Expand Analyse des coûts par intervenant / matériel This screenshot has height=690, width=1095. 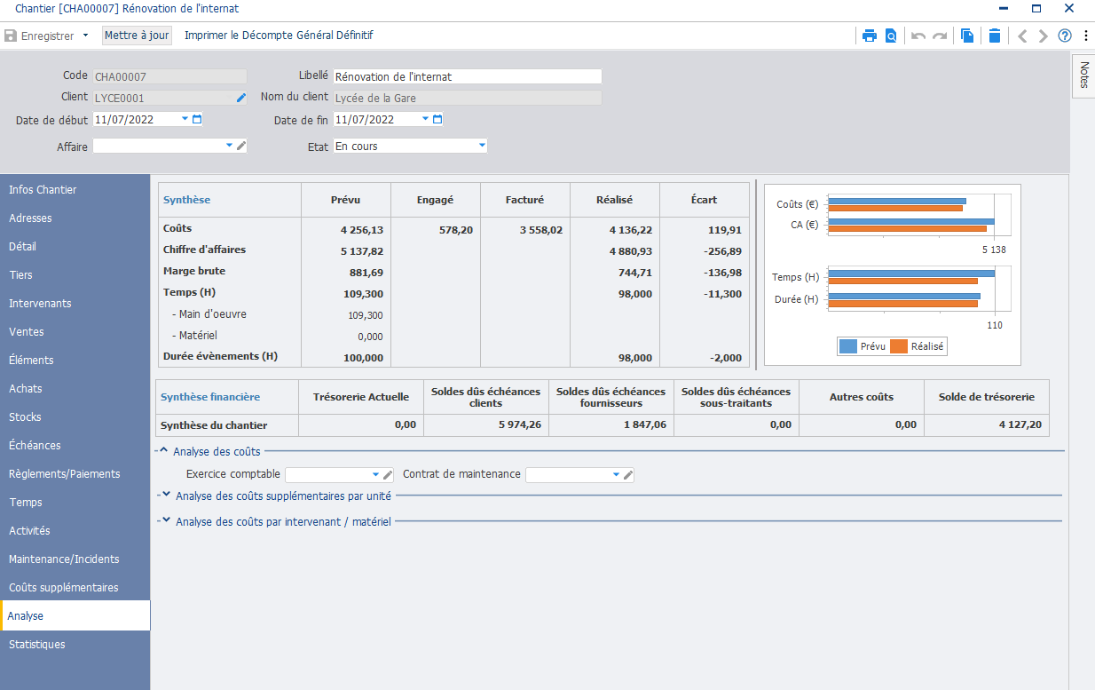tap(166, 521)
